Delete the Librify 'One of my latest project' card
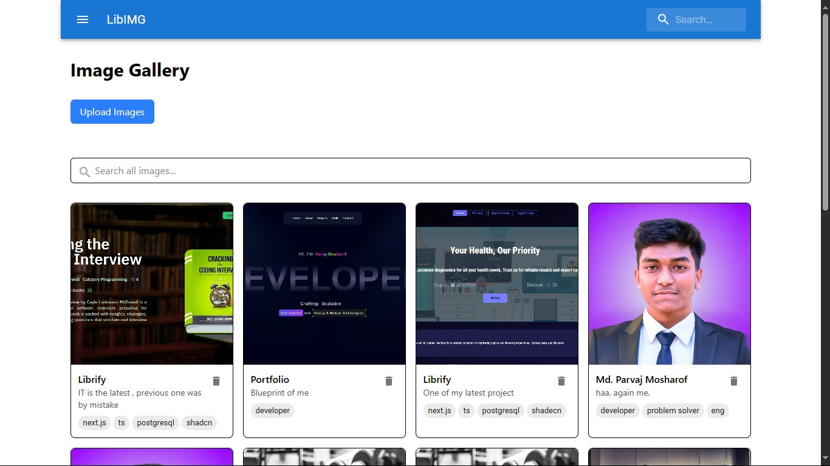830x466 pixels. pyautogui.click(x=561, y=381)
